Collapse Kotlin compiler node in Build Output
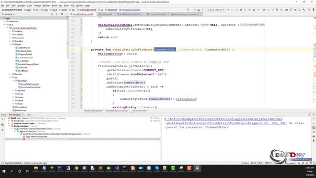316x178 pixels. pos(9,126)
